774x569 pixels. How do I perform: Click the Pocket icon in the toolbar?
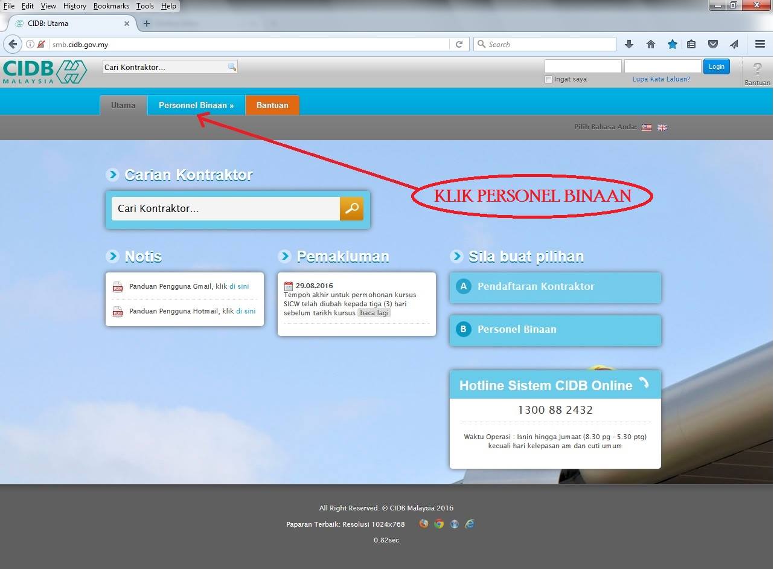pos(713,44)
